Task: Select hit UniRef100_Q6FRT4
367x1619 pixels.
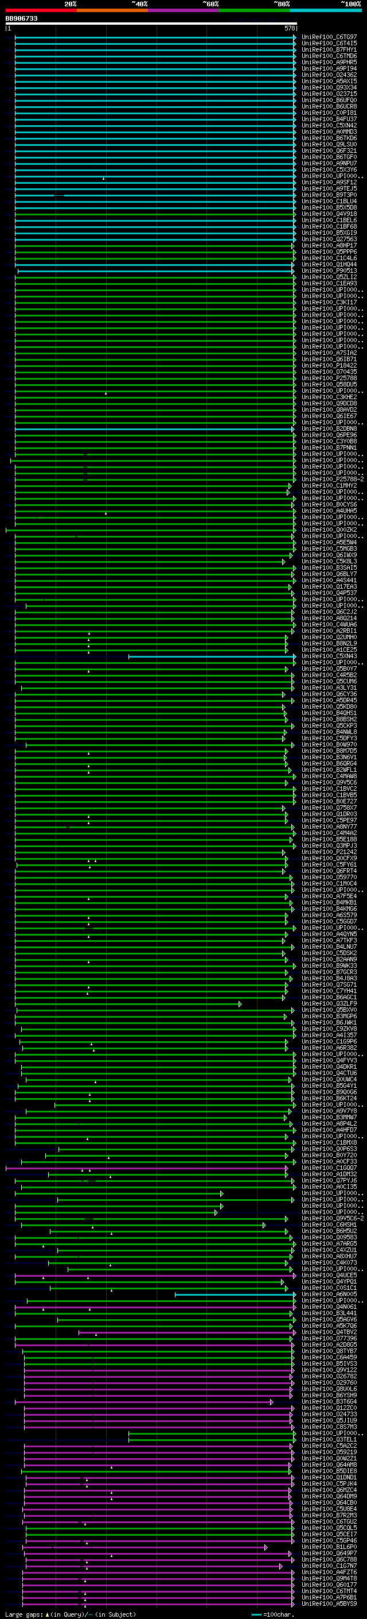Action: tap(329, 871)
